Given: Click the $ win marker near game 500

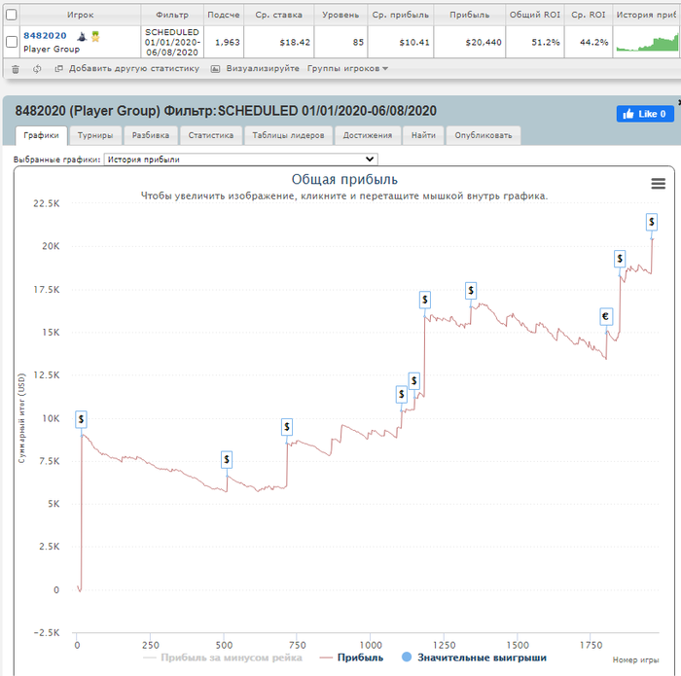Looking at the screenshot, I should coord(227,460).
